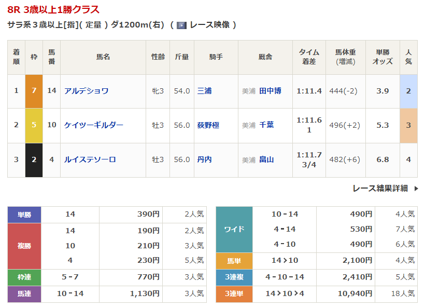Click the black frame number 2 box

point(34,159)
